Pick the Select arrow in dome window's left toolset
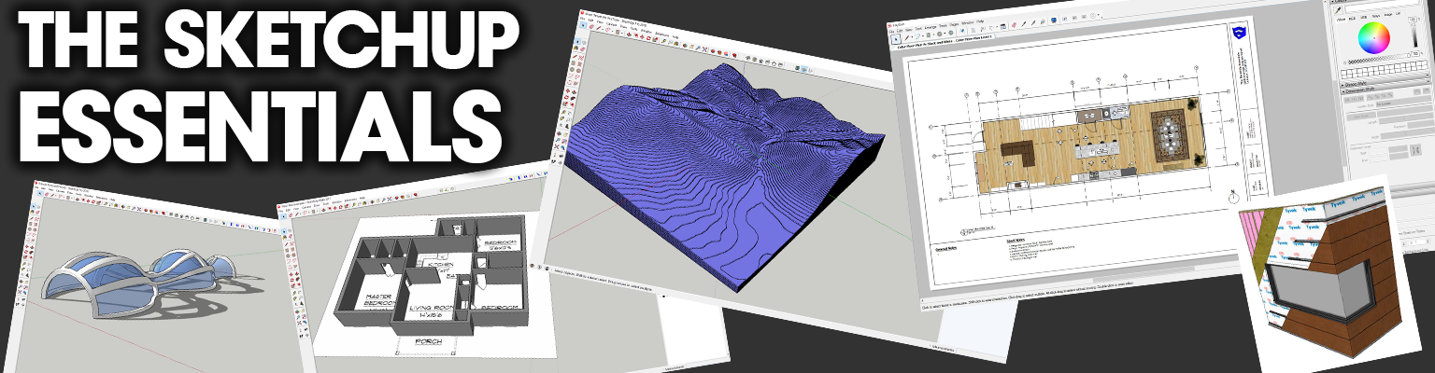The height and width of the screenshot is (373, 1435). click(x=34, y=206)
